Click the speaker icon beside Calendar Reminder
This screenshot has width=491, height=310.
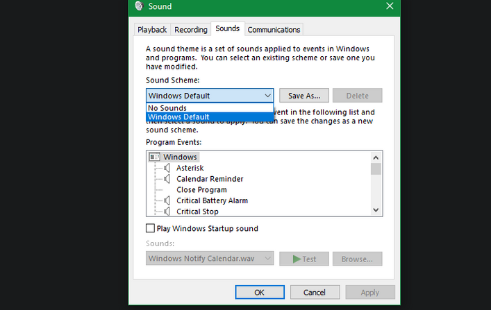[x=167, y=179]
